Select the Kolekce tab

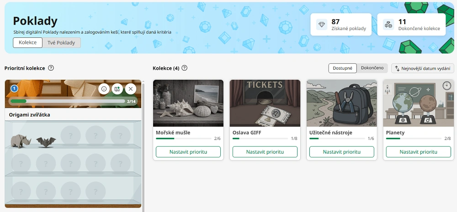(x=27, y=42)
